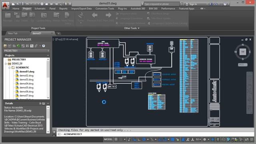256x144 pixels.
Task: Click the command line input showing ACENEWPROJECT
Action: (x=155, y=134)
